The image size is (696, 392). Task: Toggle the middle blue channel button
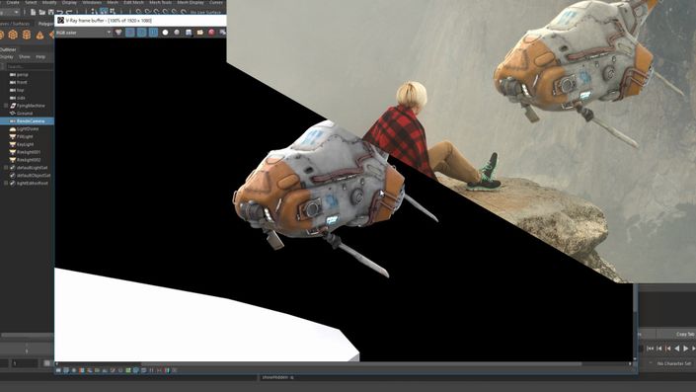pos(141,33)
